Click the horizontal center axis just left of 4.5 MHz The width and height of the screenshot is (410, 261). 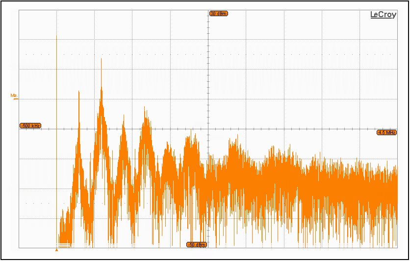363,129
